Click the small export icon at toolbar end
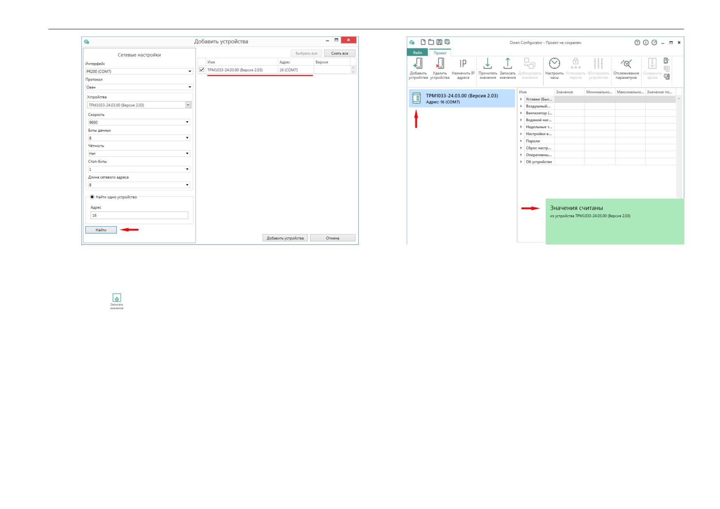This screenshot has width=720, height=509. (667, 61)
